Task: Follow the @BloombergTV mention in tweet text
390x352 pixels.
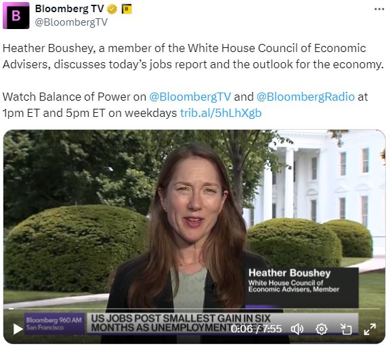Action: coord(190,97)
